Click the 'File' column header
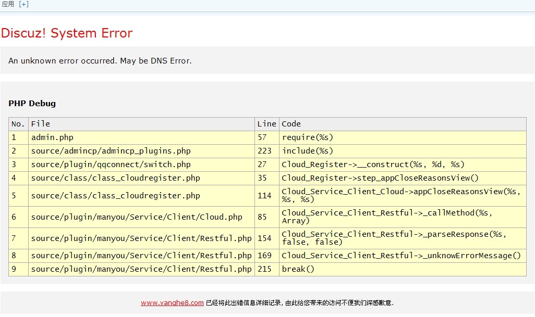Screen dimensions: 535x317 coord(141,124)
